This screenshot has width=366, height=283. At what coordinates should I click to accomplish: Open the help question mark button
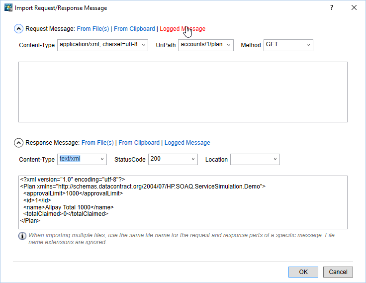click(x=332, y=8)
